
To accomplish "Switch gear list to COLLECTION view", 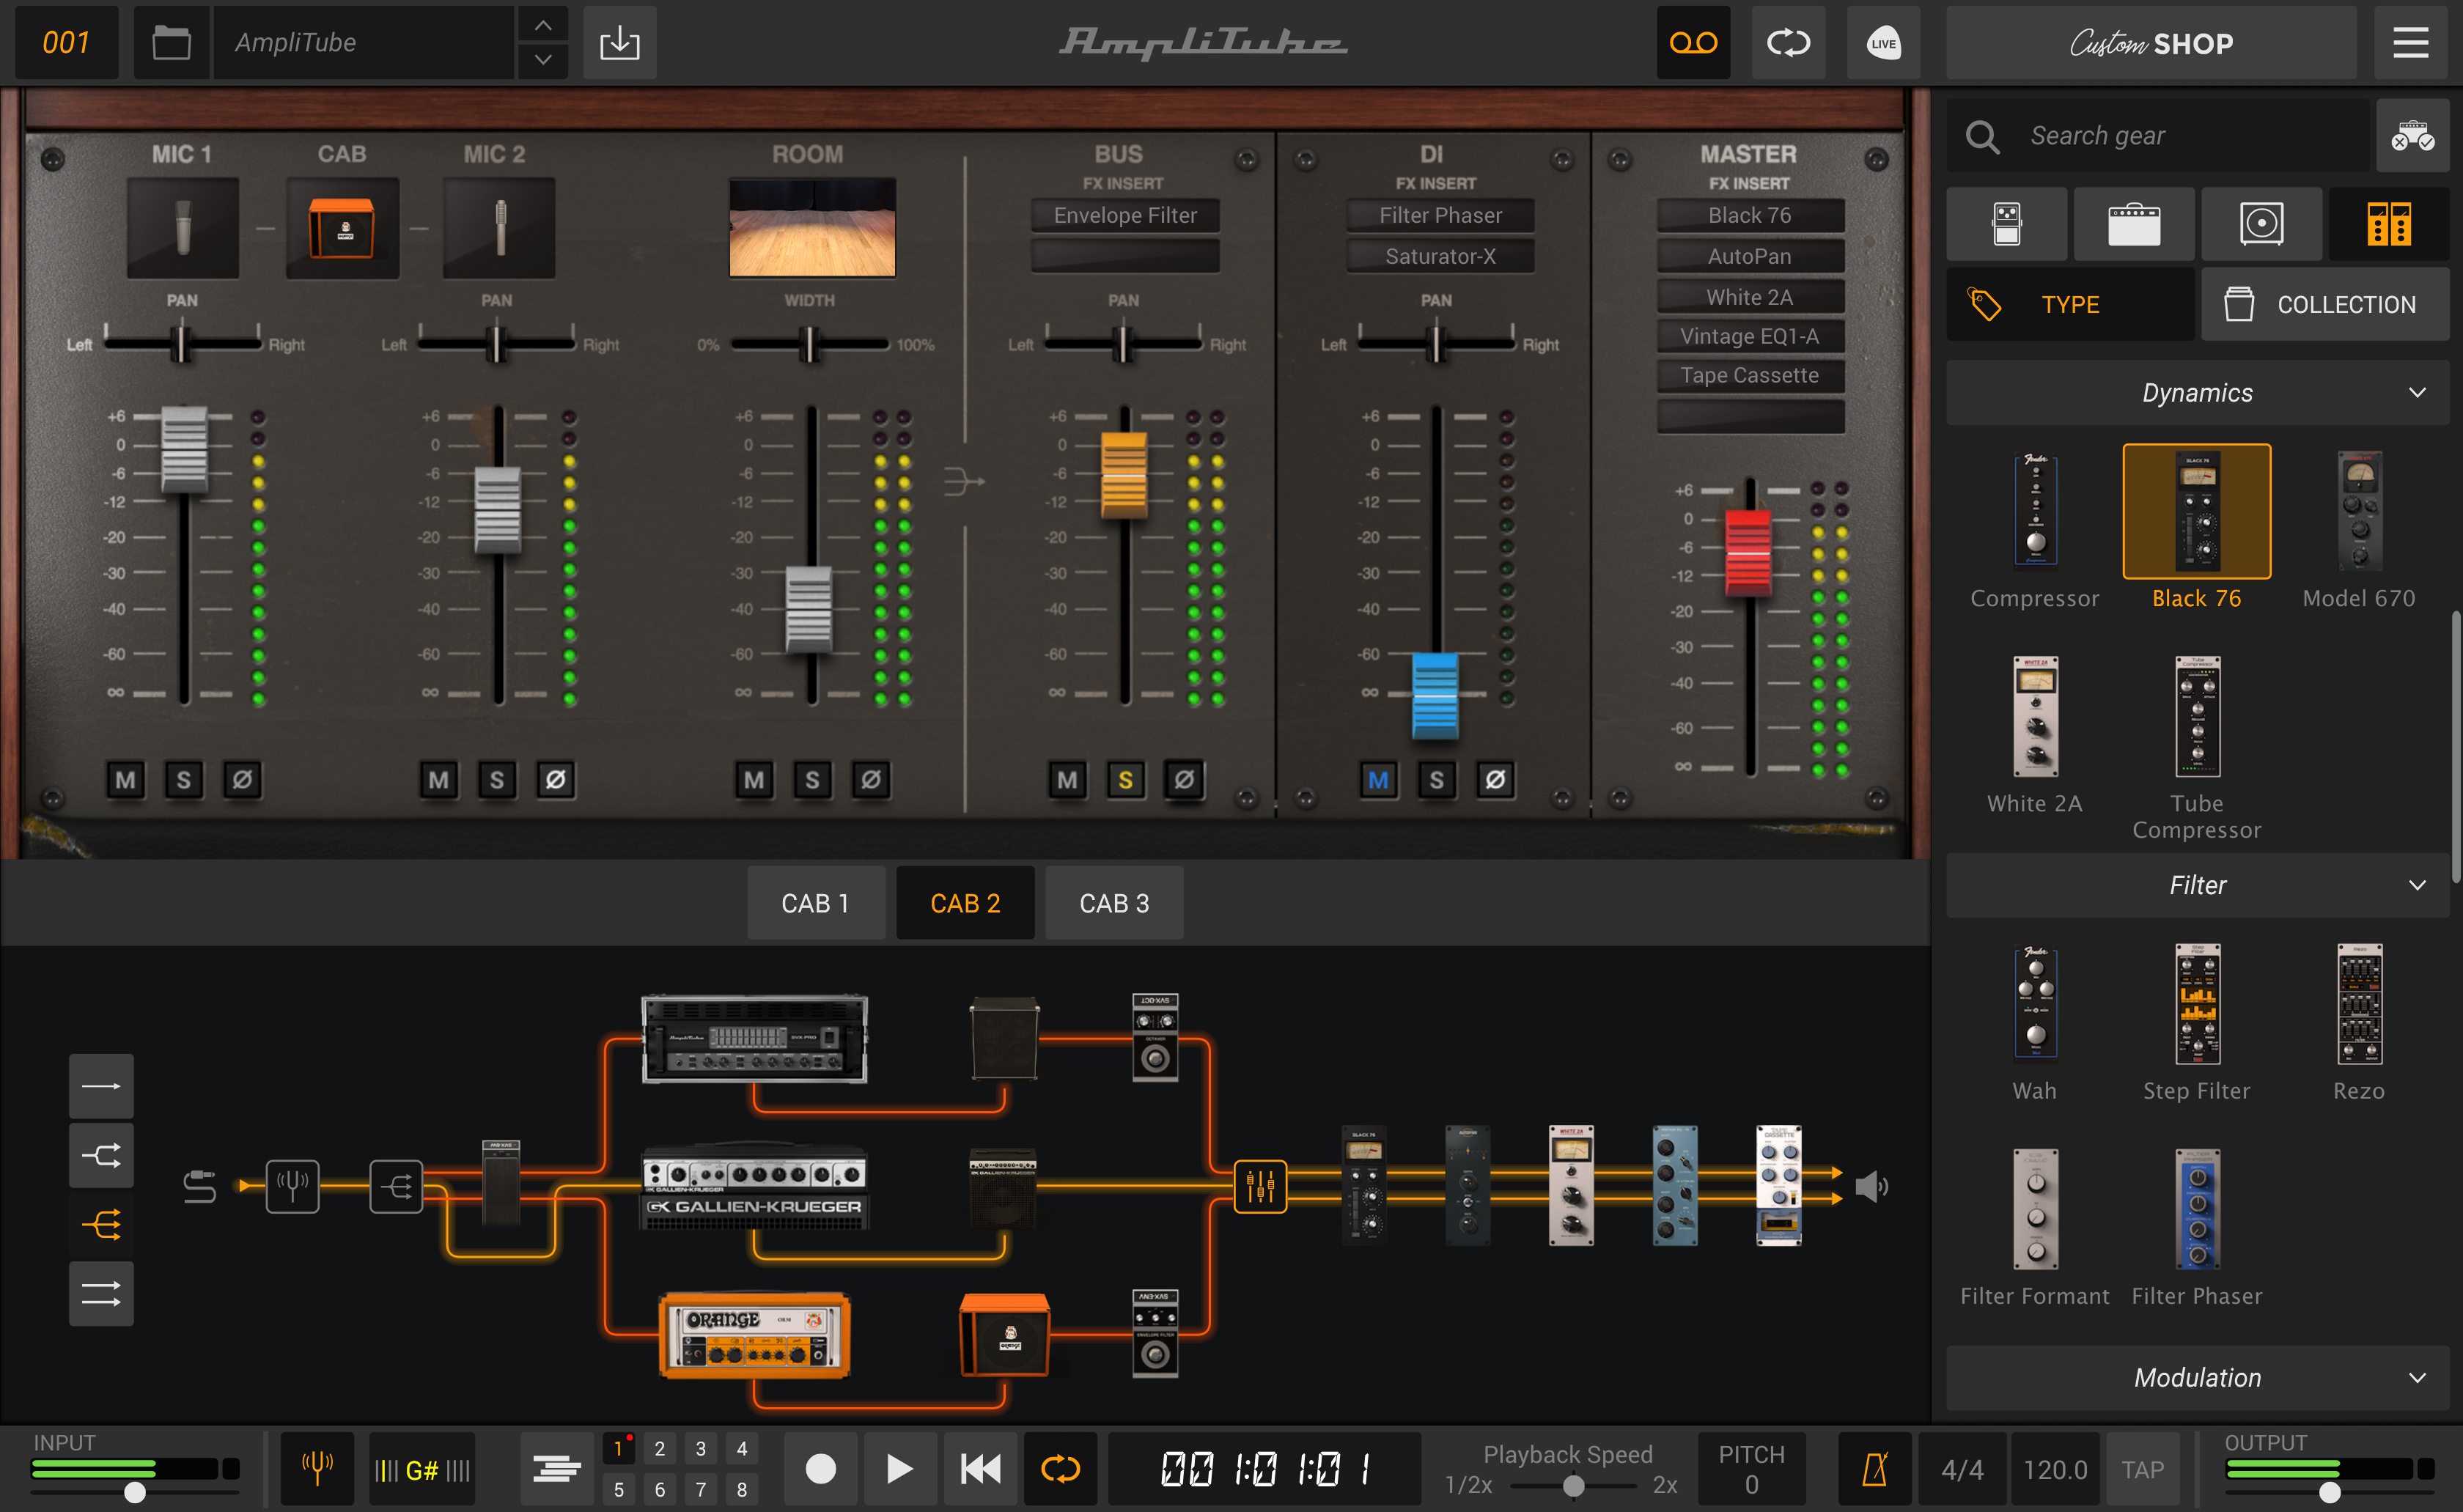I will [x=2325, y=304].
